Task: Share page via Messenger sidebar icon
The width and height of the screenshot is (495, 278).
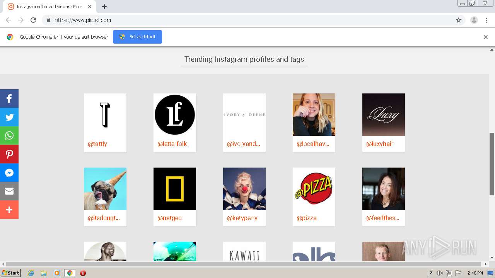Action: click(9, 173)
